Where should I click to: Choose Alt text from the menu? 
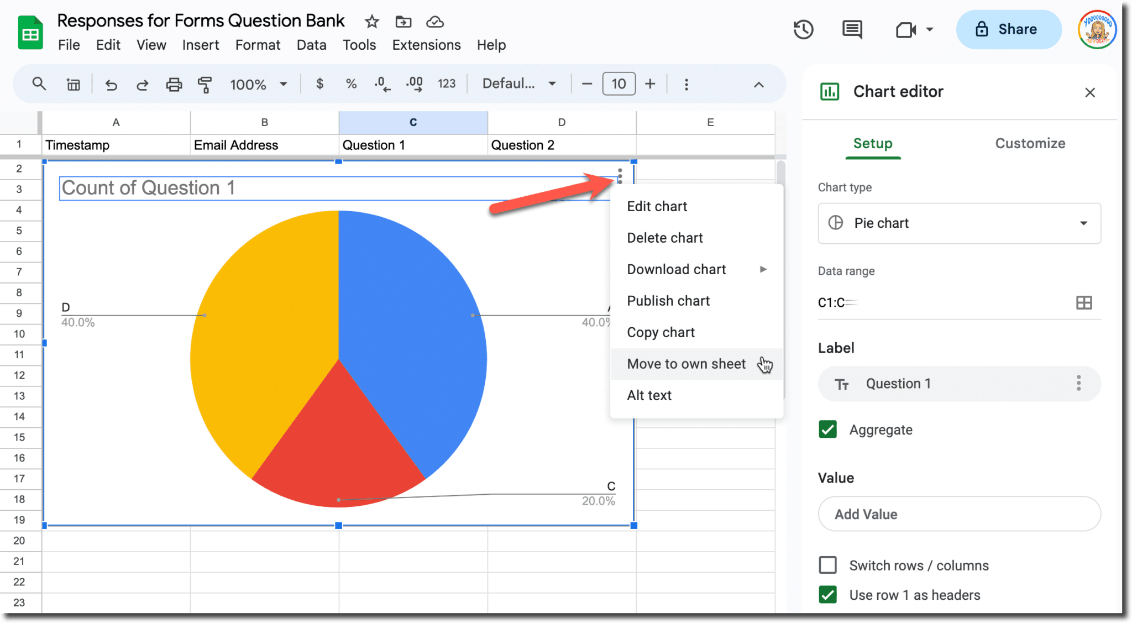click(696, 395)
